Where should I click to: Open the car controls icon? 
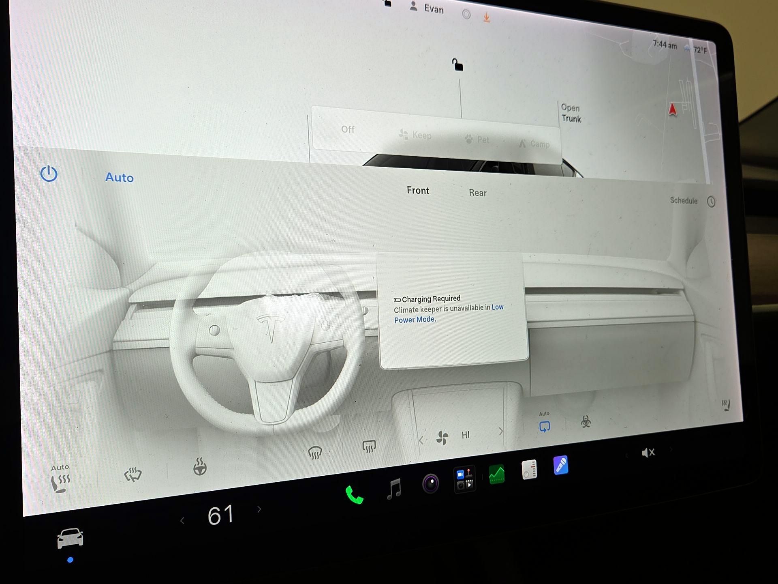[x=70, y=539]
